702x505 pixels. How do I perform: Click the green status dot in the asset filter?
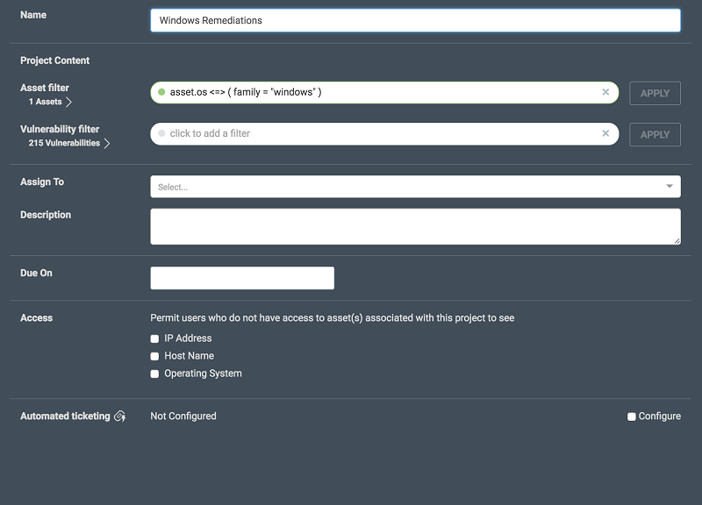click(x=161, y=92)
